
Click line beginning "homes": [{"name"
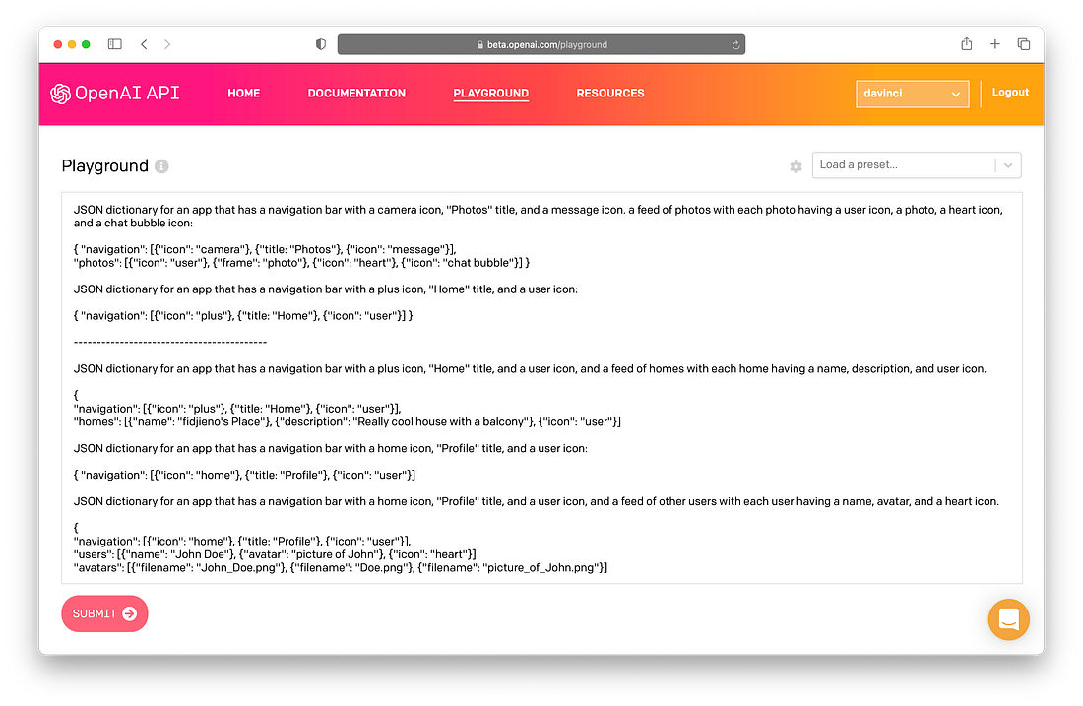click(x=347, y=422)
